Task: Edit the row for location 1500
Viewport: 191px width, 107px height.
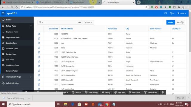Action: click(39, 75)
